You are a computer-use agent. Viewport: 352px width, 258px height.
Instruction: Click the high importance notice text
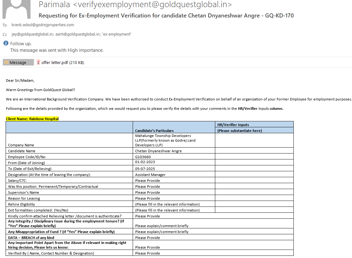pos(57,50)
